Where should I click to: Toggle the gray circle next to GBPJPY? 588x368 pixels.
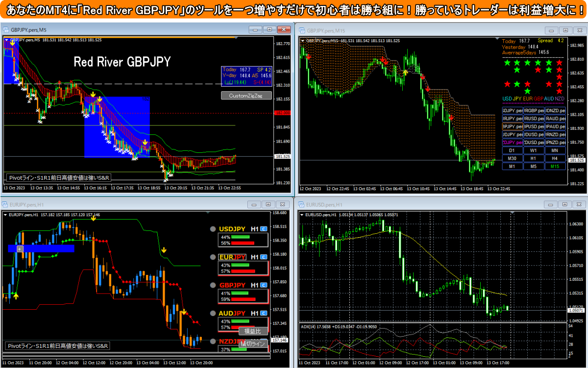point(213,285)
